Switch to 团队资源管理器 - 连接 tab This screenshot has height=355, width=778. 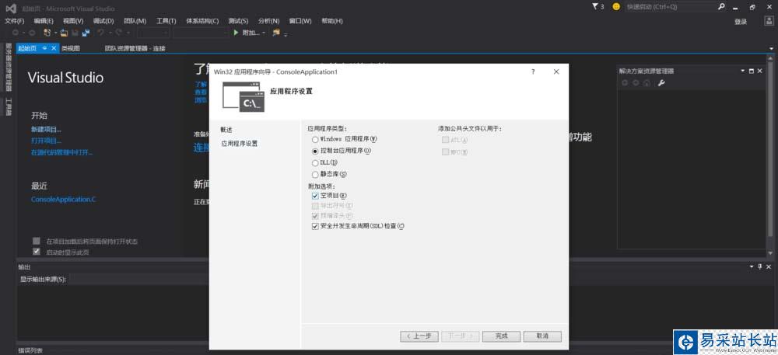point(135,48)
